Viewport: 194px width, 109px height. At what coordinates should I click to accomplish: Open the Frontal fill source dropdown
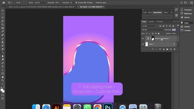click(x=19, y=3)
